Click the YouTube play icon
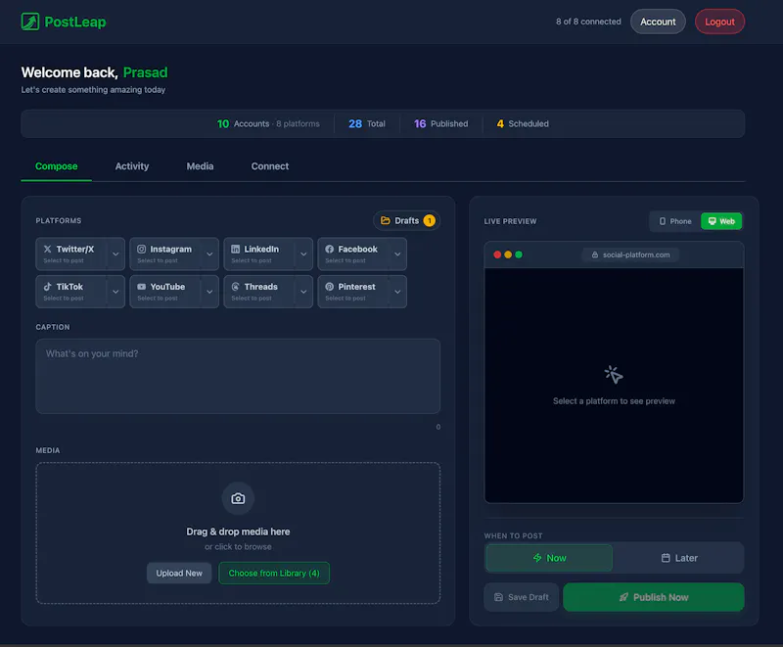The width and height of the screenshot is (783, 647). point(141,287)
